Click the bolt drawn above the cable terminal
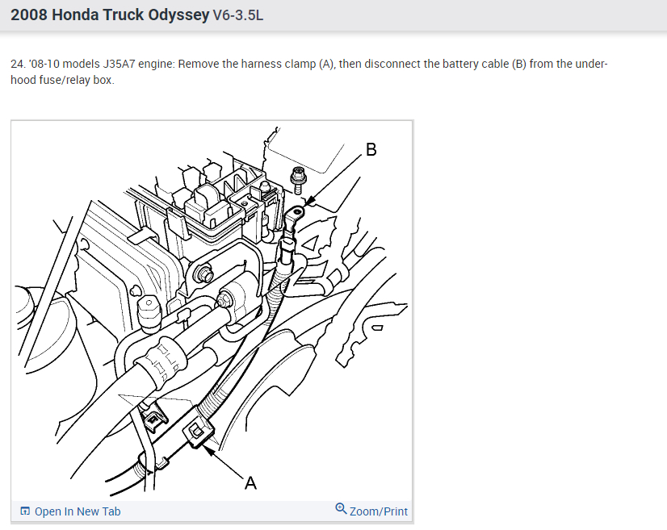The width and height of the screenshot is (667, 530). [x=298, y=180]
